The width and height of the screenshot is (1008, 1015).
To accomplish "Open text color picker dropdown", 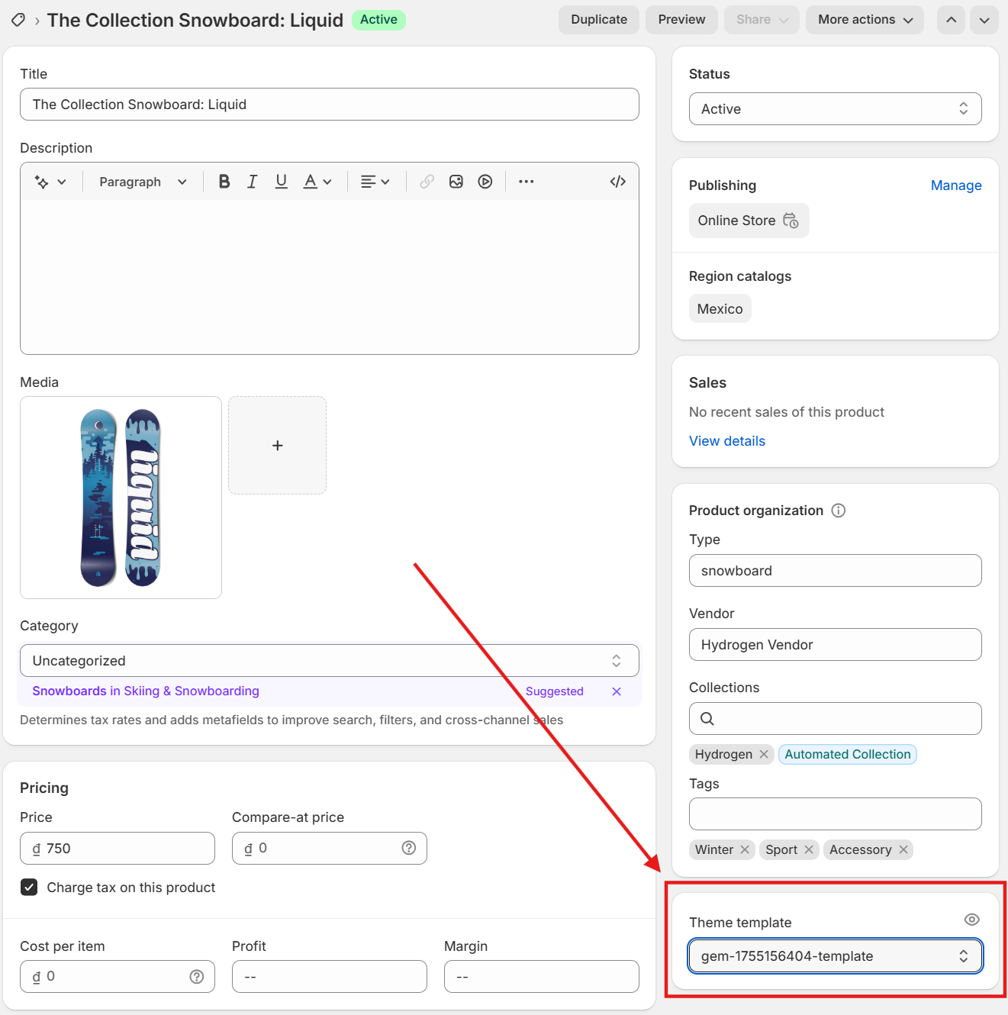I will 317,182.
